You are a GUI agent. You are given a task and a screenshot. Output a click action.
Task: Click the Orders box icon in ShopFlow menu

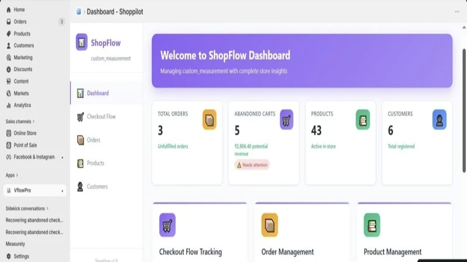81,140
